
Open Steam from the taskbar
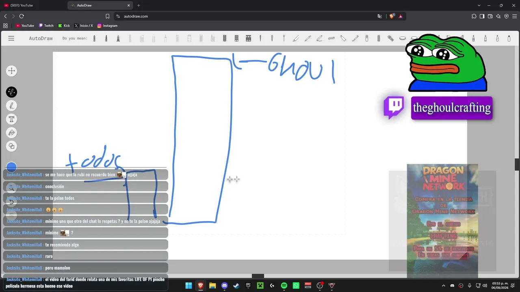pyautogui.click(x=236, y=286)
